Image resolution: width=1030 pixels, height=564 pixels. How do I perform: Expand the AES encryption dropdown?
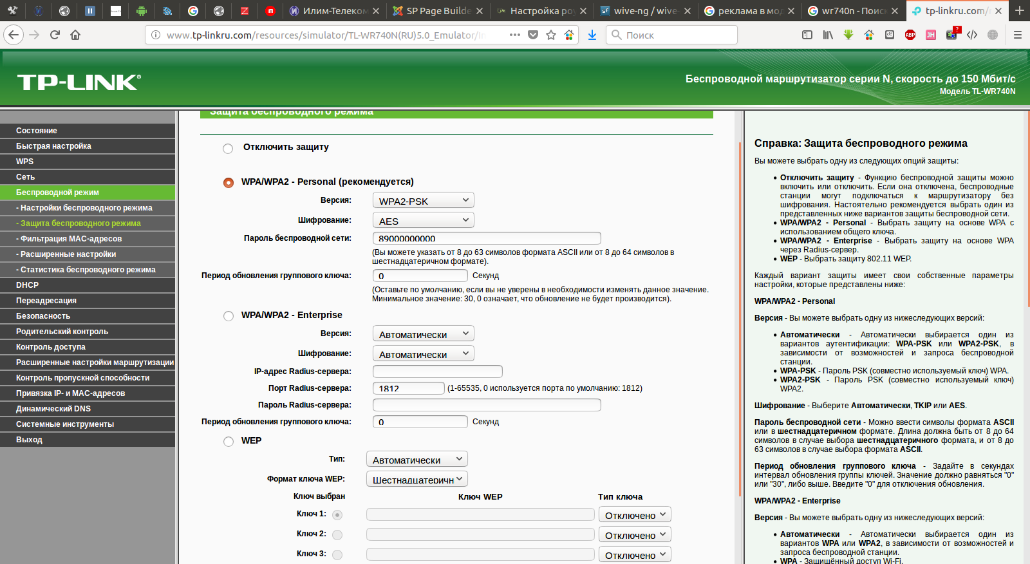point(423,221)
